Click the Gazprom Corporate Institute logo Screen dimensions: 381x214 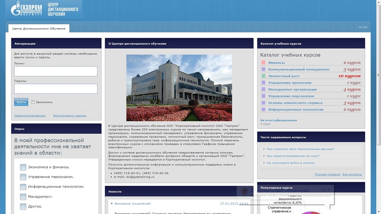27,9
